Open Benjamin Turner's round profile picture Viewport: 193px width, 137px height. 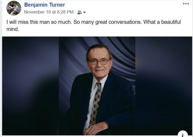[x=14, y=8]
